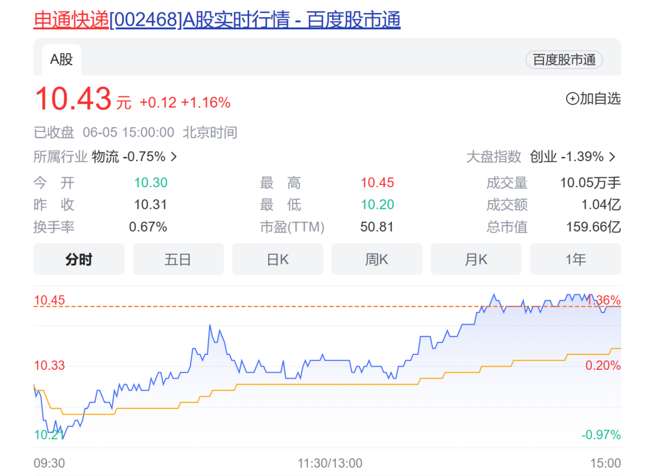Click the 11:30/13:00 time axis label
This screenshot has height=476, width=645.
[330, 463]
